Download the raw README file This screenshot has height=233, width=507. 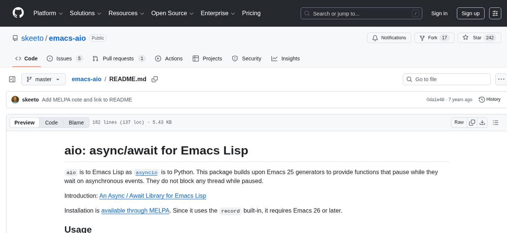482,122
